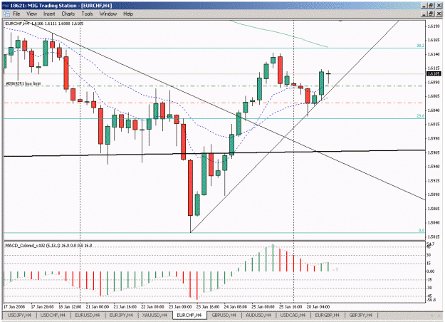Switch to the EURJPY,H4 chart tab

tap(121, 315)
